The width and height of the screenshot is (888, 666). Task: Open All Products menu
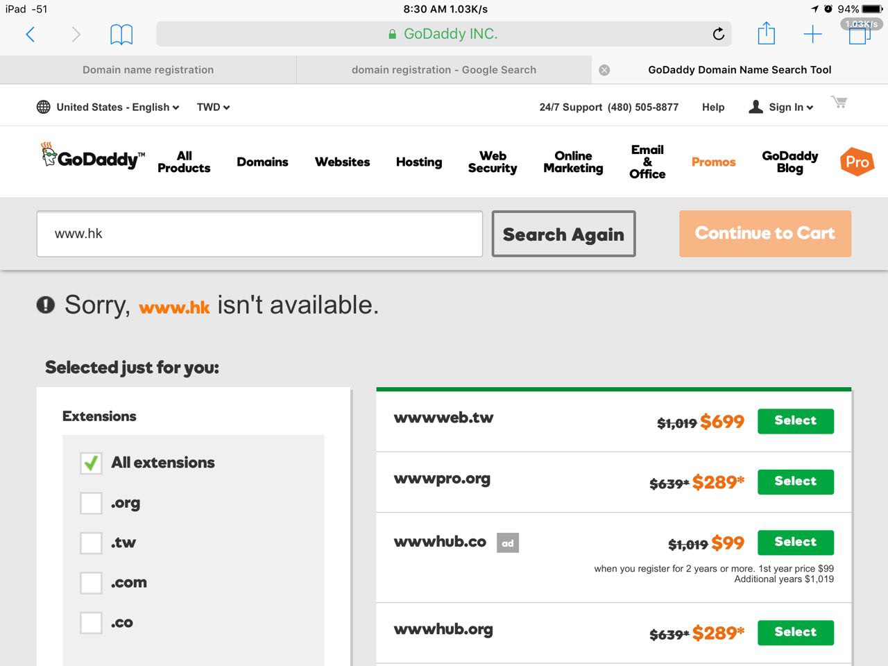(184, 162)
